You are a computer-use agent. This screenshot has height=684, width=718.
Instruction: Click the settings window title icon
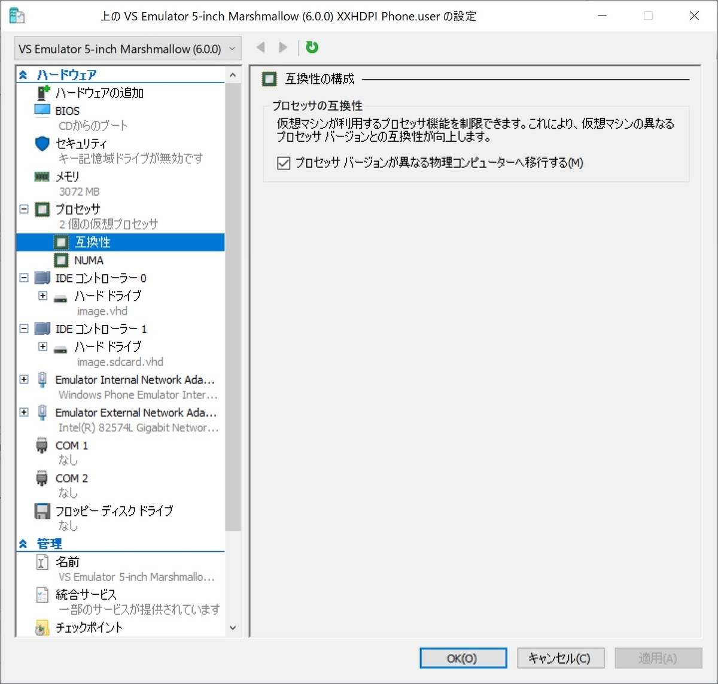click(17, 16)
